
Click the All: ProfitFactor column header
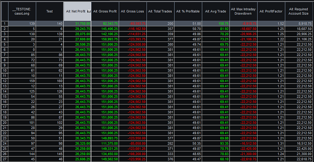coord(271,11)
